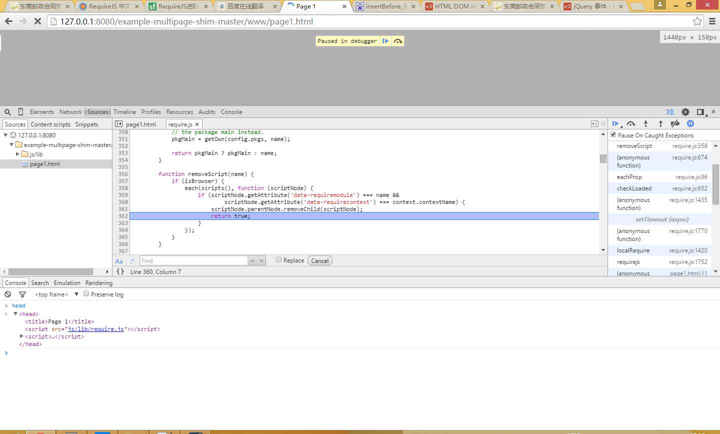Collapse the 127.0.0.1:8080 tree node
This screenshot has width=720, height=434.
[x=6, y=135]
